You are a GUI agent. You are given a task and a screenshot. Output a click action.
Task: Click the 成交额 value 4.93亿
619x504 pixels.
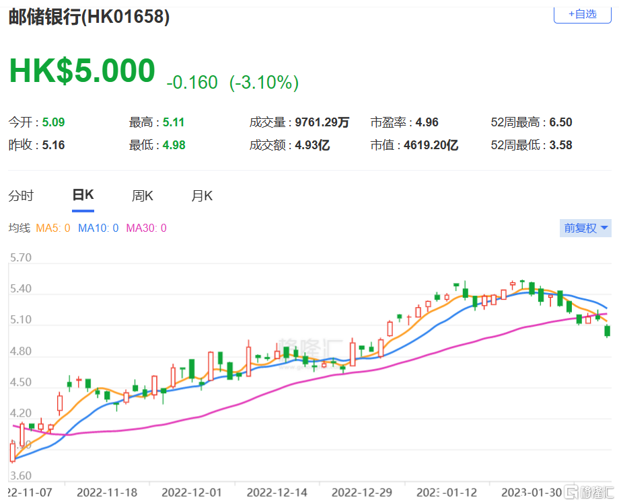[312, 146]
